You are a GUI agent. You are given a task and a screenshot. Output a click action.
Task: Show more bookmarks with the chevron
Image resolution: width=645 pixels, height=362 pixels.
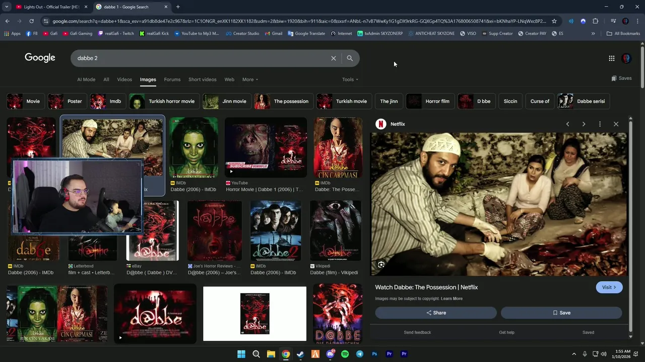[593, 34]
